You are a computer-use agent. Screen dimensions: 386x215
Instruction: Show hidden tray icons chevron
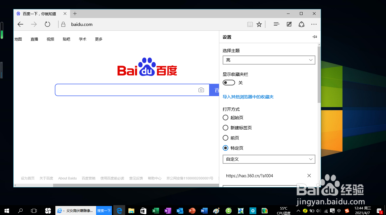[298, 210]
